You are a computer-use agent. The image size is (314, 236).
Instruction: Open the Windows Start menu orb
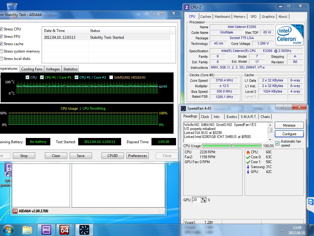8,230
